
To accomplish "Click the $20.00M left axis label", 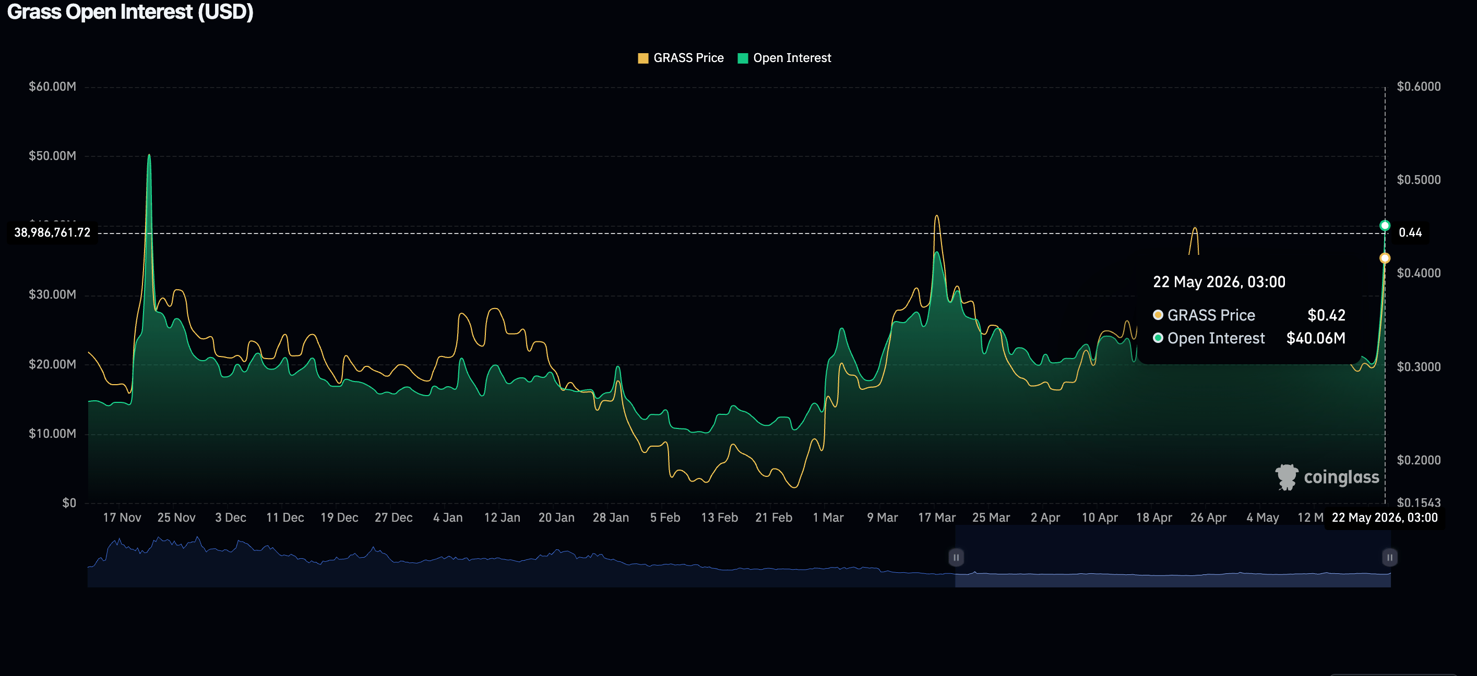I will point(52,364).
